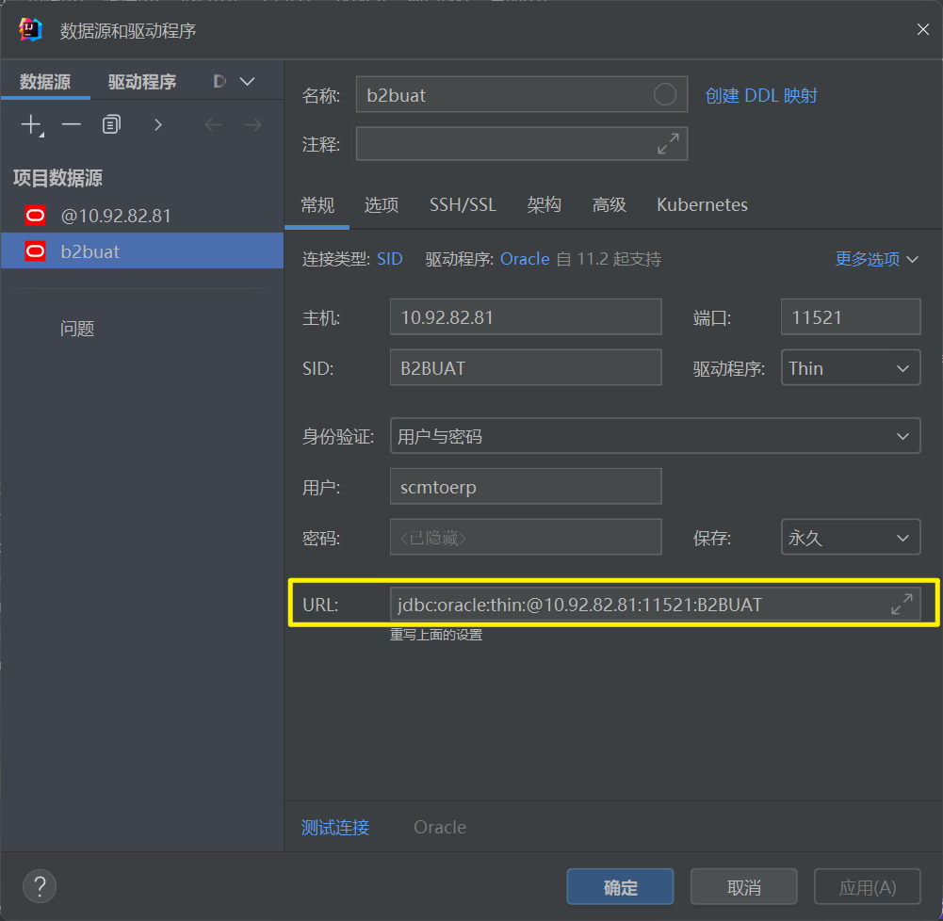Screen dimensions: 943x921
Task: Click the host input field
Action: (x=525, y=317)
